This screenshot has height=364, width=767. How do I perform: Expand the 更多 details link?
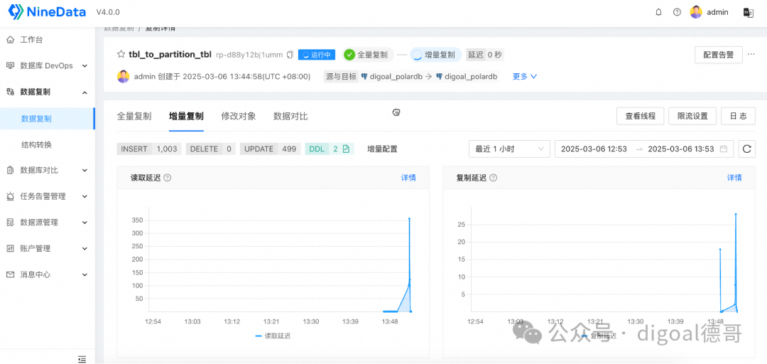point(525,76)
